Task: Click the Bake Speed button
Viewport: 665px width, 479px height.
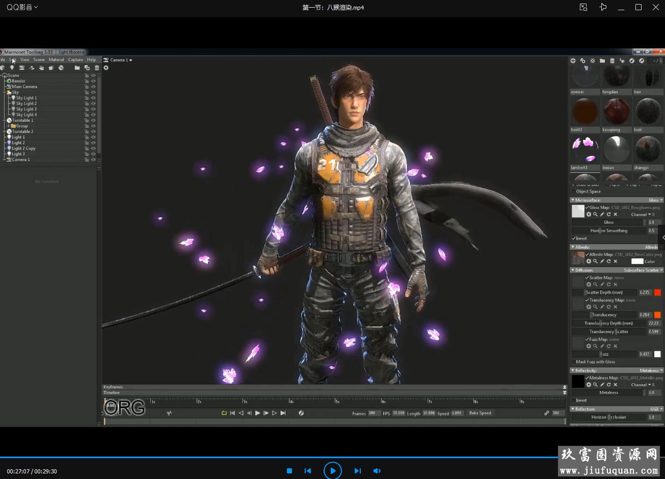Action: (x=480, y=413)
